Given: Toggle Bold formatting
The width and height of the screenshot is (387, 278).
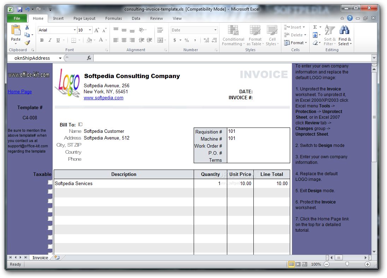Looking at the screenshot, I should (x=42, y=40).
